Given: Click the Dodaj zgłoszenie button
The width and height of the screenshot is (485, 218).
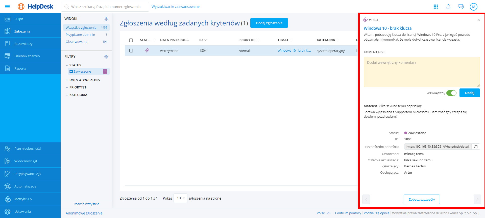Looking at the screenshot, I should 269,23.
